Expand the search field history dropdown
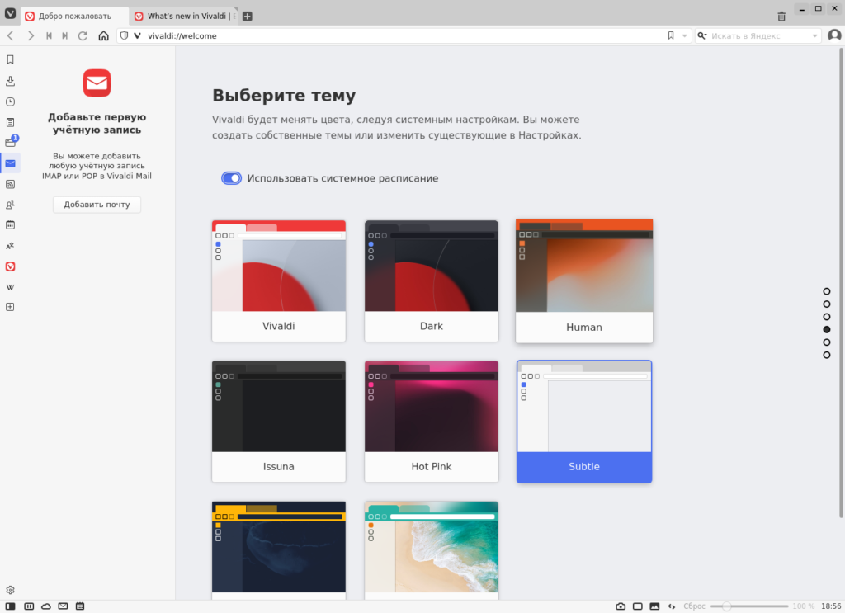This screenshot has width=845, height=613. click(814, 35)
